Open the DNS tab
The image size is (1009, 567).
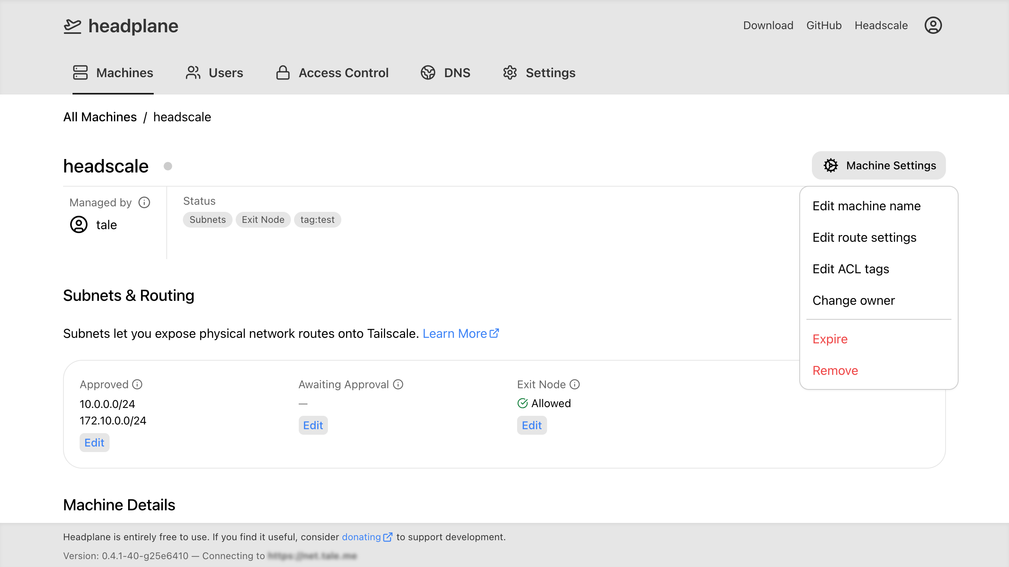[x=445, y=73]
